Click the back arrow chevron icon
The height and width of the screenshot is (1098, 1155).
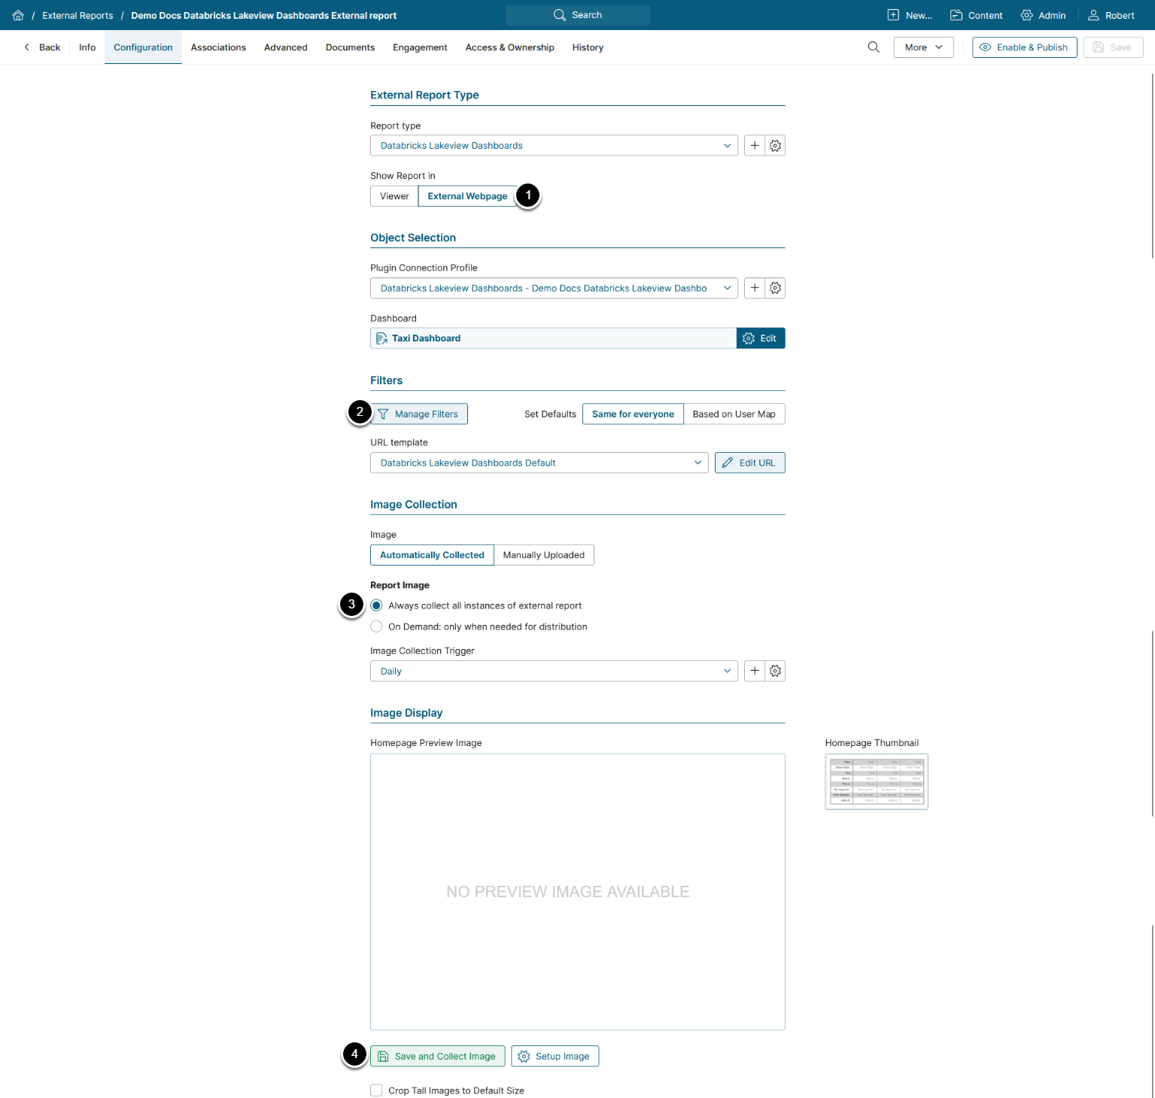tap(27, 47)
